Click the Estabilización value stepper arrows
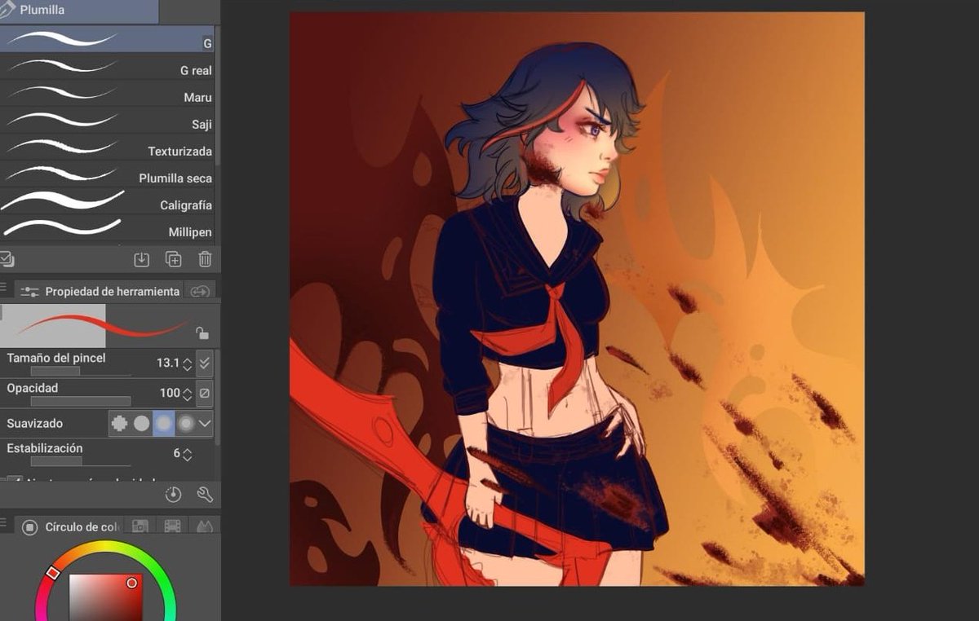Viewport: 979px width, 621px height. (x=188, y=454)
